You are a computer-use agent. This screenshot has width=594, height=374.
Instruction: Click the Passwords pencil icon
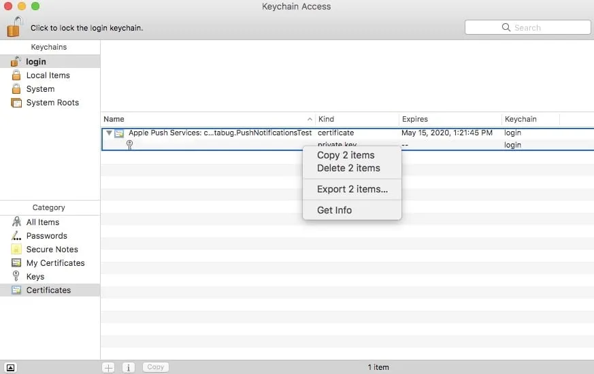pyautogui.click(x=16, y=235)
